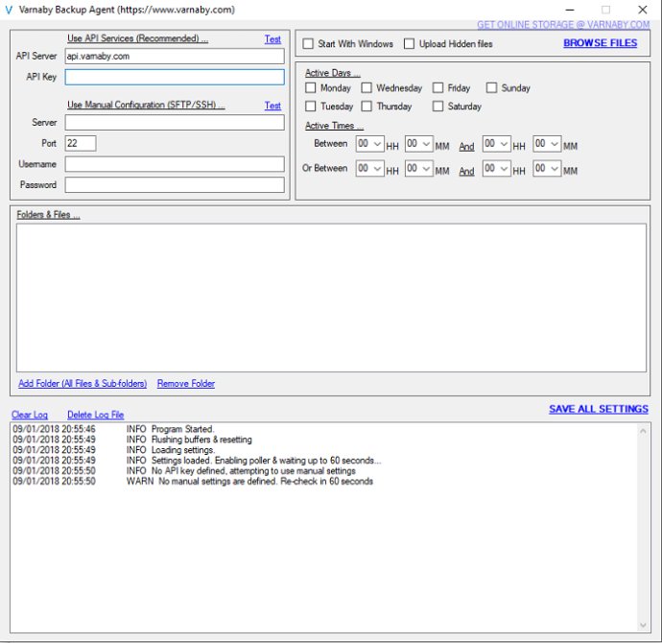This screenshot has width=662, height=643.
Task: Focus the Port field showing 22
Action: 81,143
